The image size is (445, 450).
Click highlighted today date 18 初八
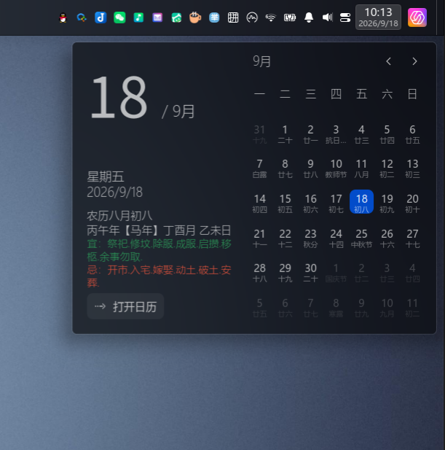point(362,201)
